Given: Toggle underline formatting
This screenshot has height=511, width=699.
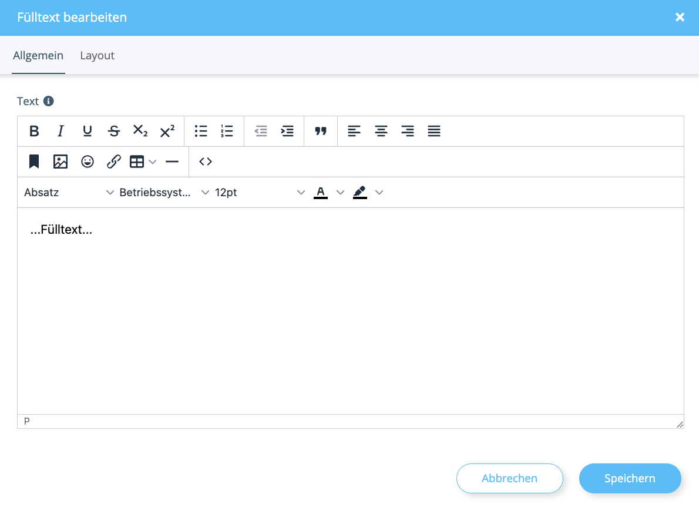Looking at the screenshot, I should coord(88,131).
